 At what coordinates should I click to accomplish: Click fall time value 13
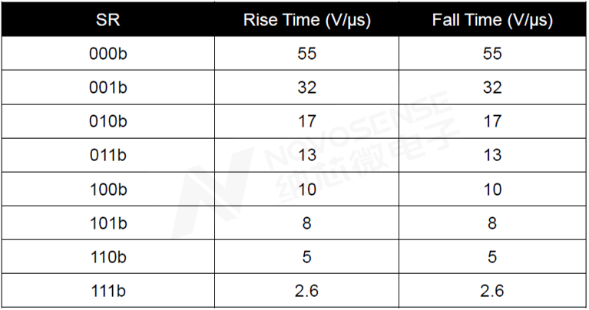(492, 155)
